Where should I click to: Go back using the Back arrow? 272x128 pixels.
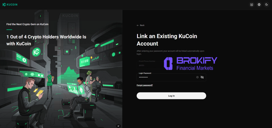(x=141, y=25)
